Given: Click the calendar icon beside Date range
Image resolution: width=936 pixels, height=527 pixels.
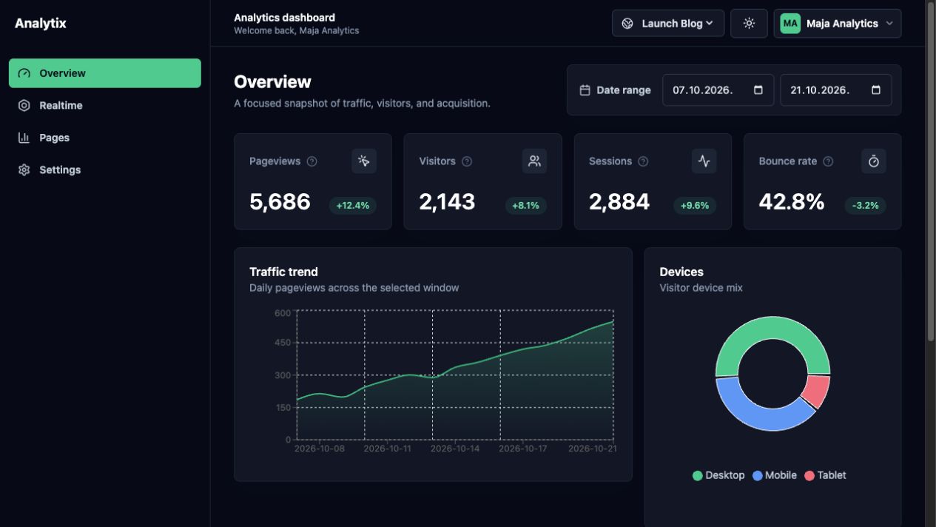Looking at the screenshot, I should tap(585, 90).
